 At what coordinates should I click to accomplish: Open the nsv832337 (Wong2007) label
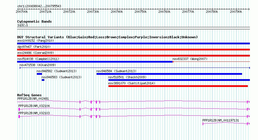point(190,59)
